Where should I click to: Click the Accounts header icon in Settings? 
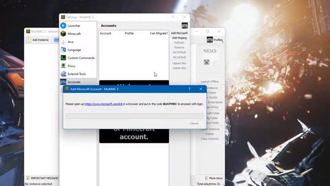click(185, 25)
